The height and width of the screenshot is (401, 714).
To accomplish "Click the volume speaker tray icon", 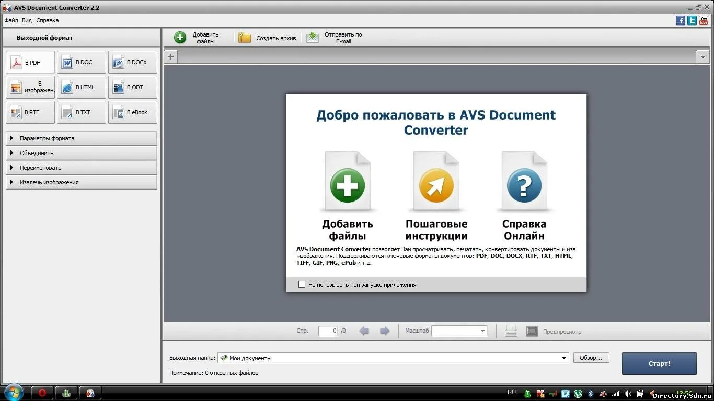I will click(x=628, y=394).
